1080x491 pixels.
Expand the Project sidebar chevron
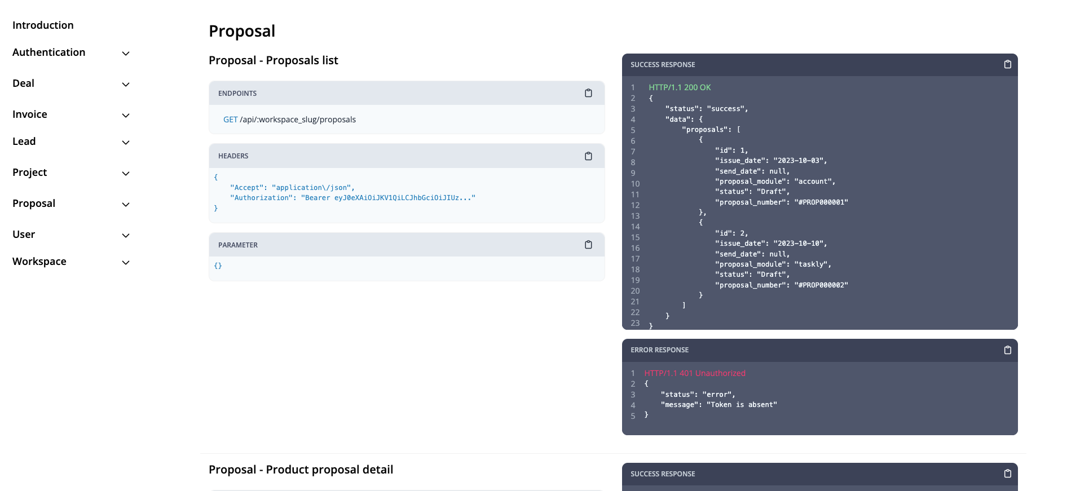[126, 174]
